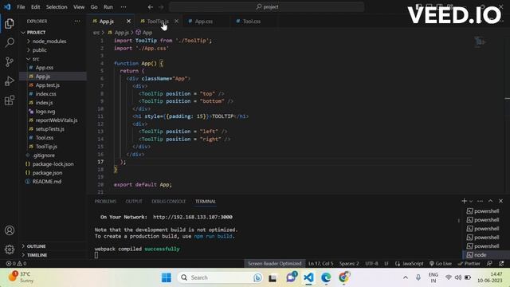Open the Selection menu
This screenshot has width=510, height=287.
click(57, 7)
